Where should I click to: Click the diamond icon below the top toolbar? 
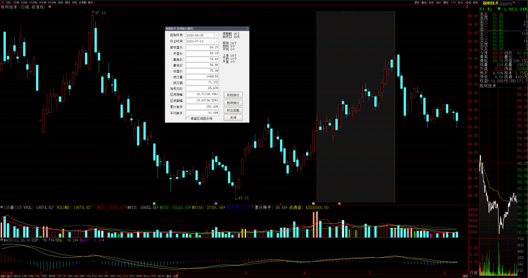462,7
